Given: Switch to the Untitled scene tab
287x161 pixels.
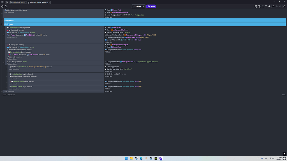Looking at the screenshot, I should [17, 2].
